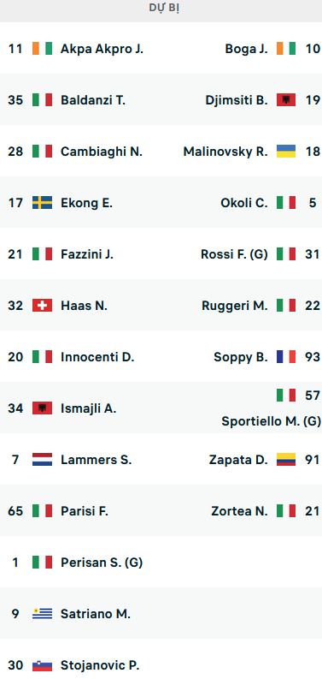Open player Boga J. profile
This screenshot has width=322, height=679.
pos(246,49)
